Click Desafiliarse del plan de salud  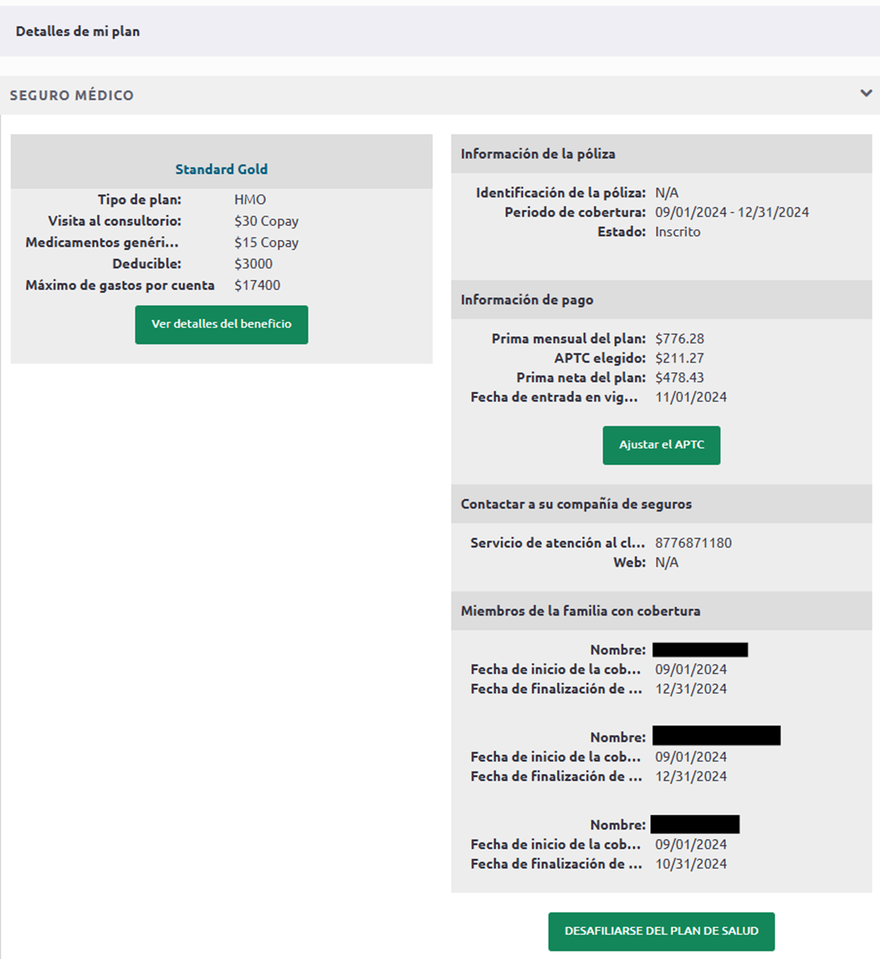[661, 930]
